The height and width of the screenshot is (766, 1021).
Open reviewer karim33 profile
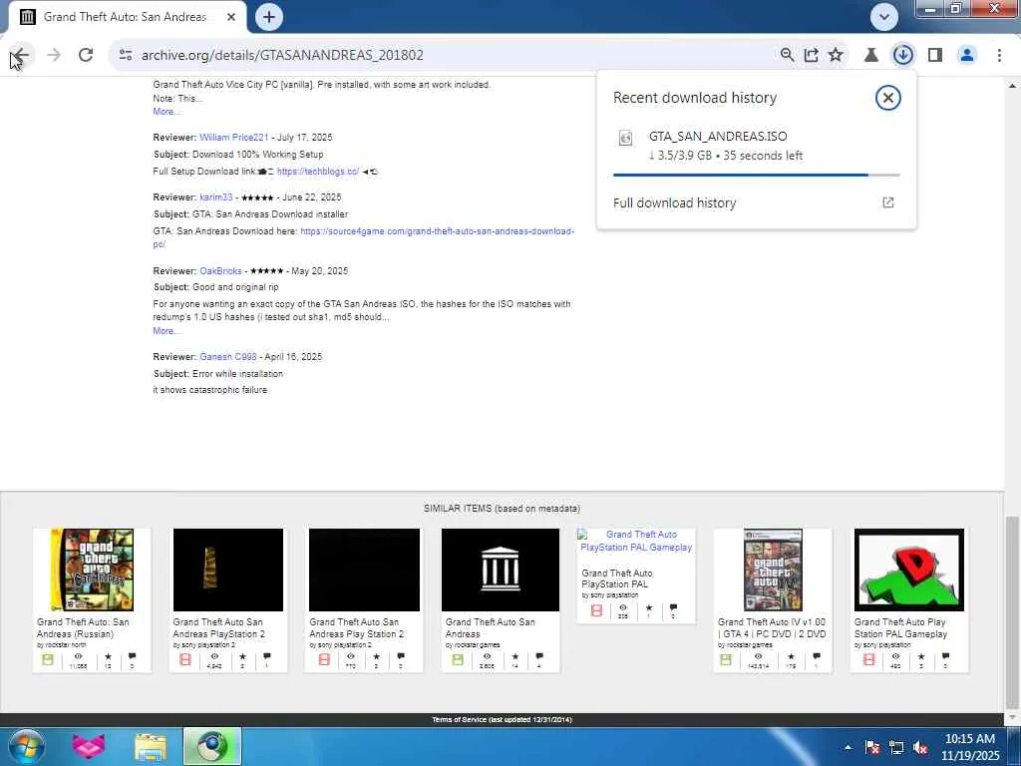coord(216,196)
